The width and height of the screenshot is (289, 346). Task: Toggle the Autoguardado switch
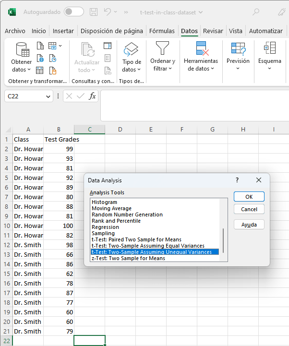pos(73,12)
